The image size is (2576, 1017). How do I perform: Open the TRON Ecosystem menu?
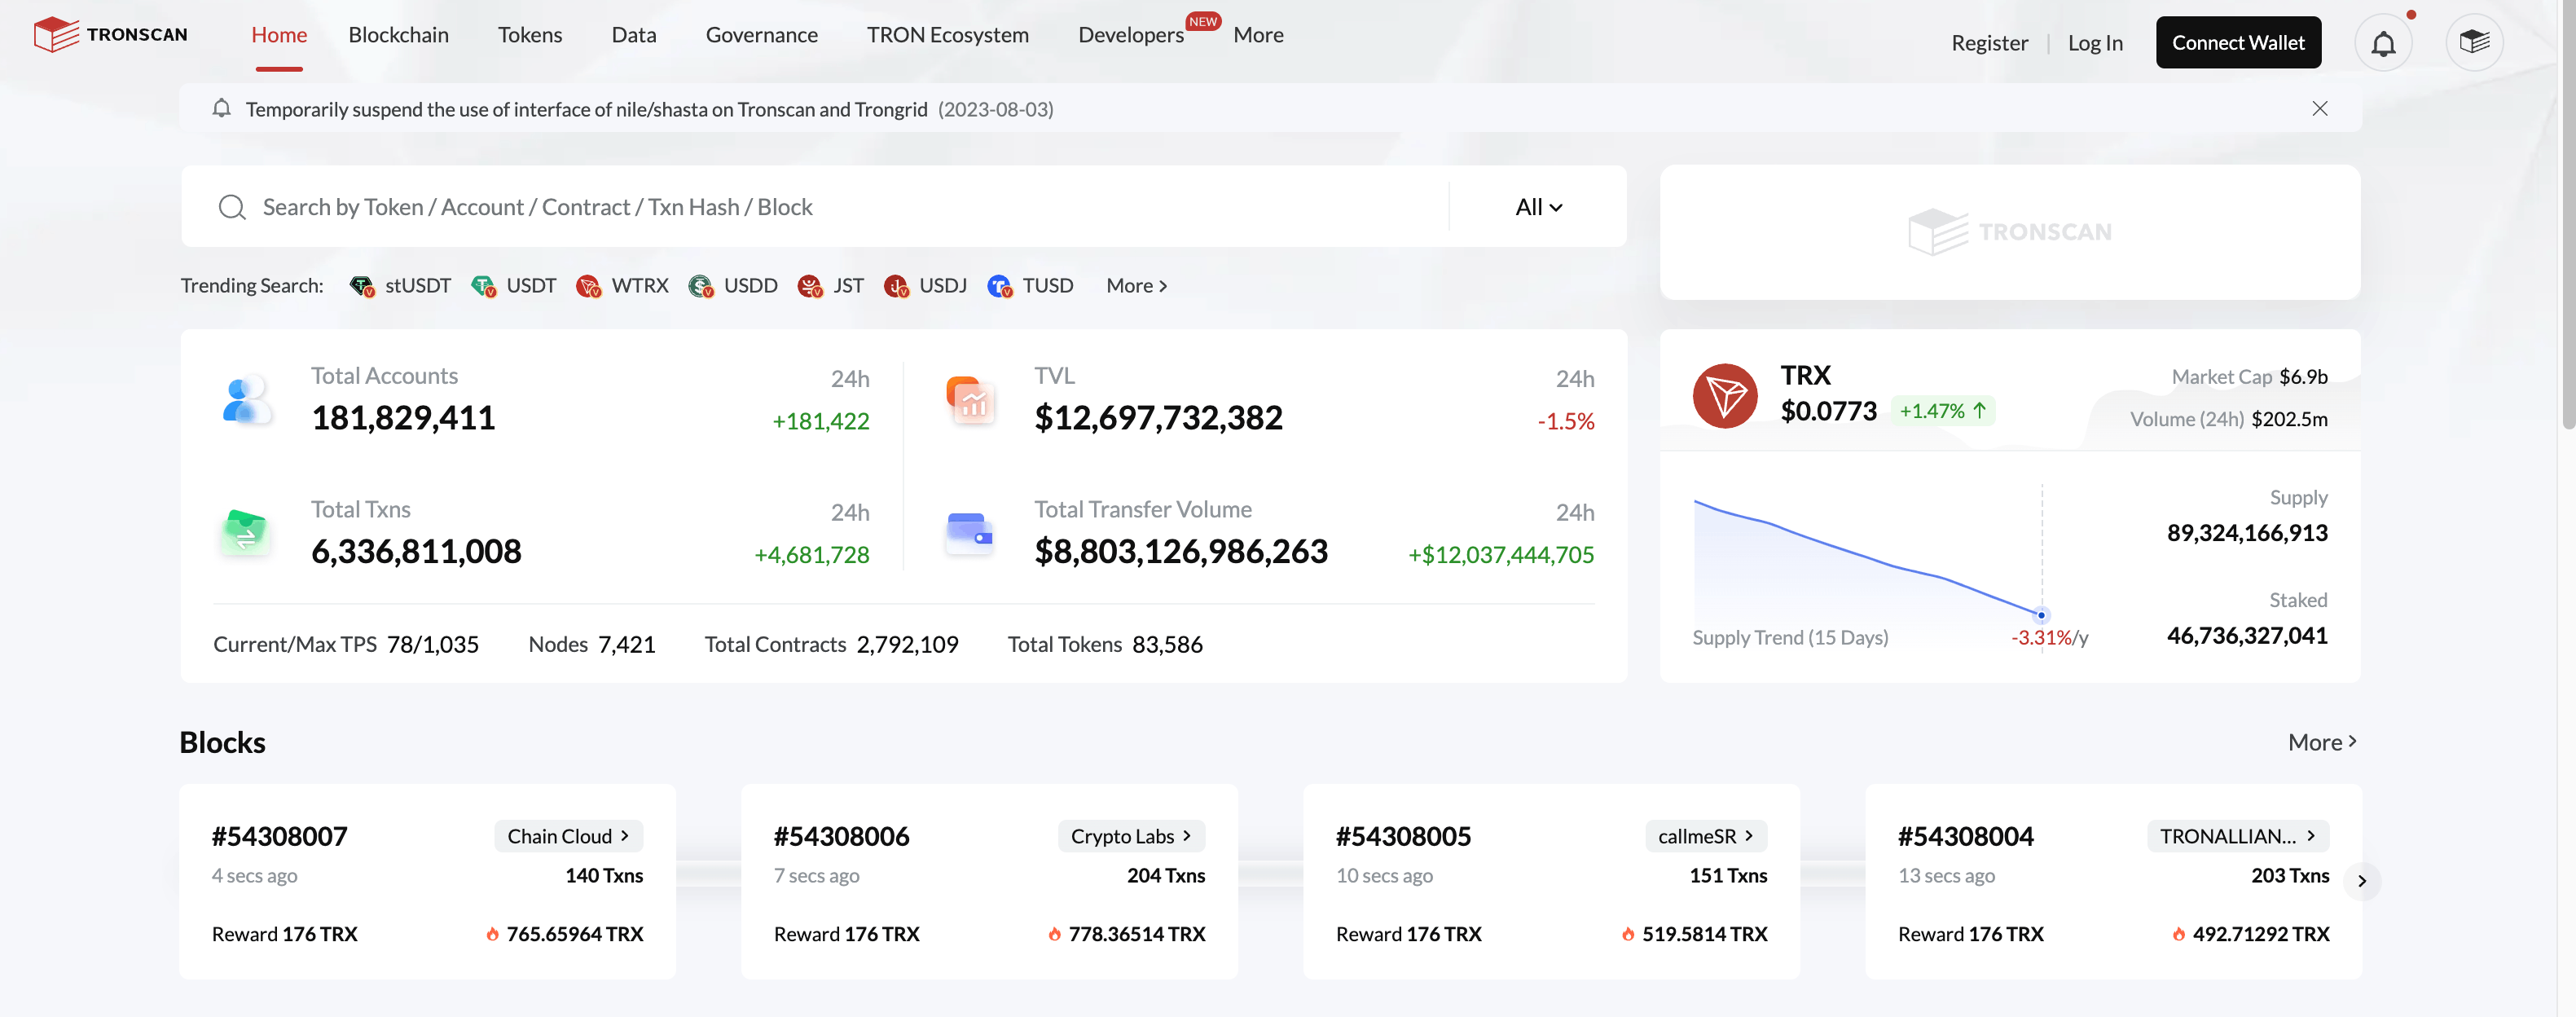pyautogui.click(x=948, y=35)
